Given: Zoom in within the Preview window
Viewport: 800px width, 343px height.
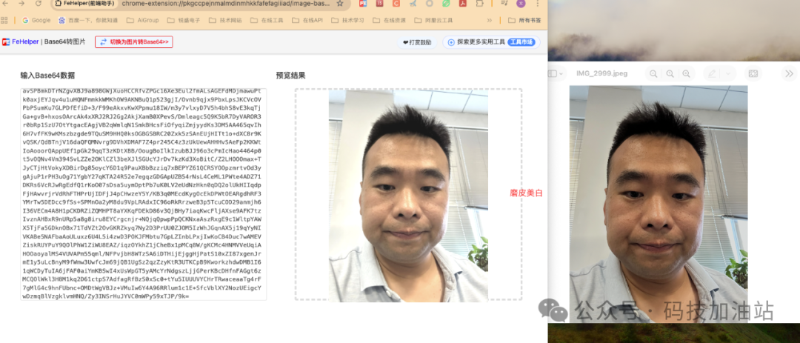Looking at the screenshot, I should pyautogui.click(x=686, y=73).
